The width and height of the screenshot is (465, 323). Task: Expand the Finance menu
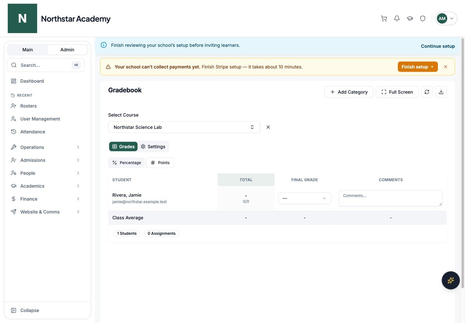[46, 199]
